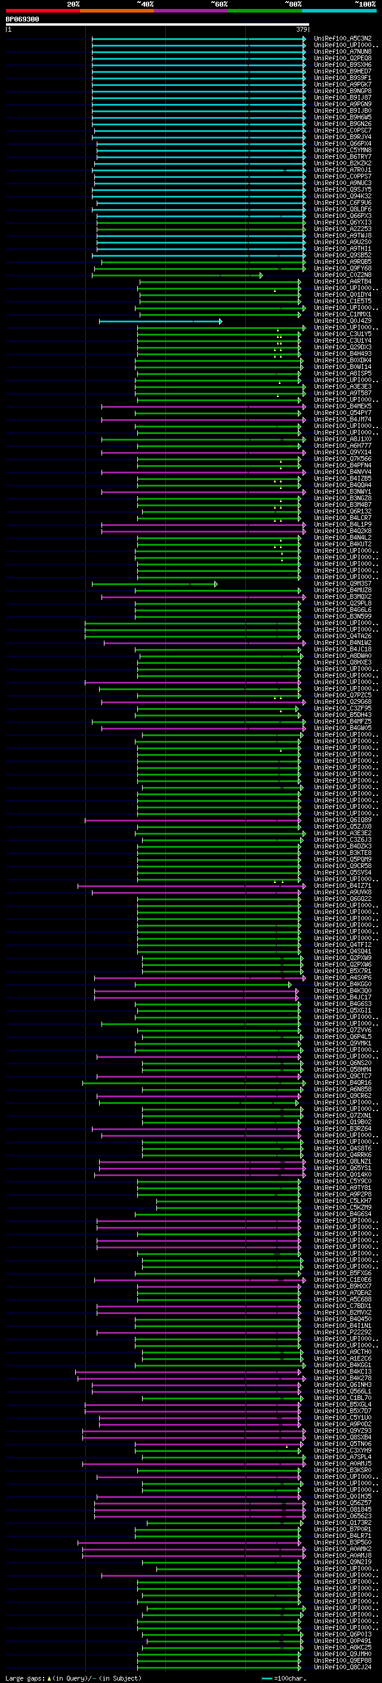
Task: Click the cyan ~100% identity legend segment
Action: coord(339,11)
